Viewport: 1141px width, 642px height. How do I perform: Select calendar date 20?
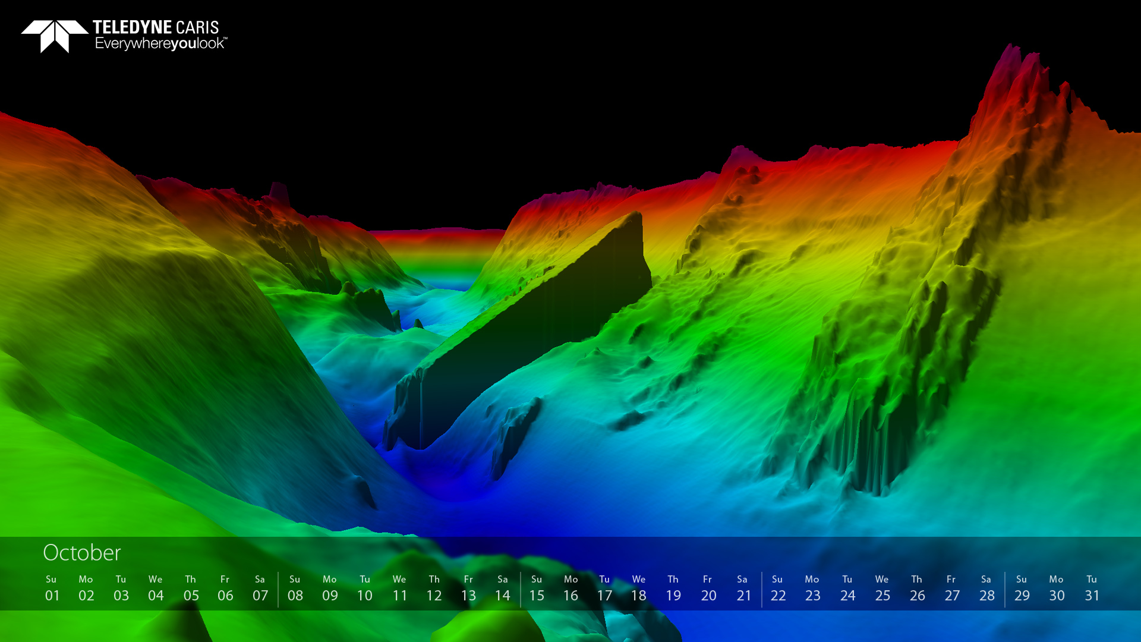(709, 596)
